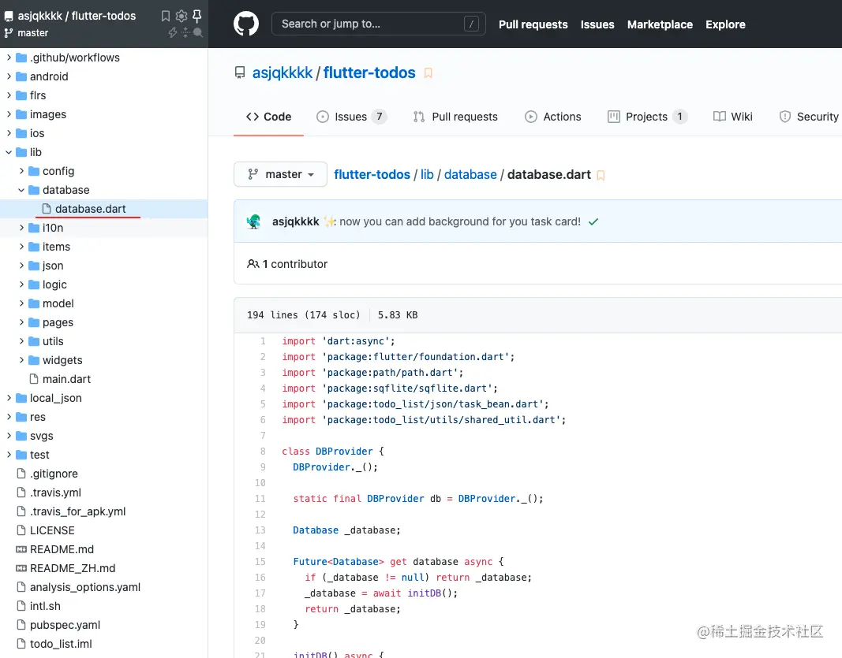Click the branch icon next to sidebar master

pyautogui.click(x=9, y=33)
